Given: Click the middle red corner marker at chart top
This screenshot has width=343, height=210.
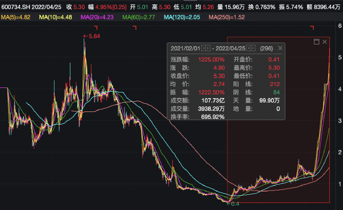Looking at the screenshot, I should pos(135,28).
